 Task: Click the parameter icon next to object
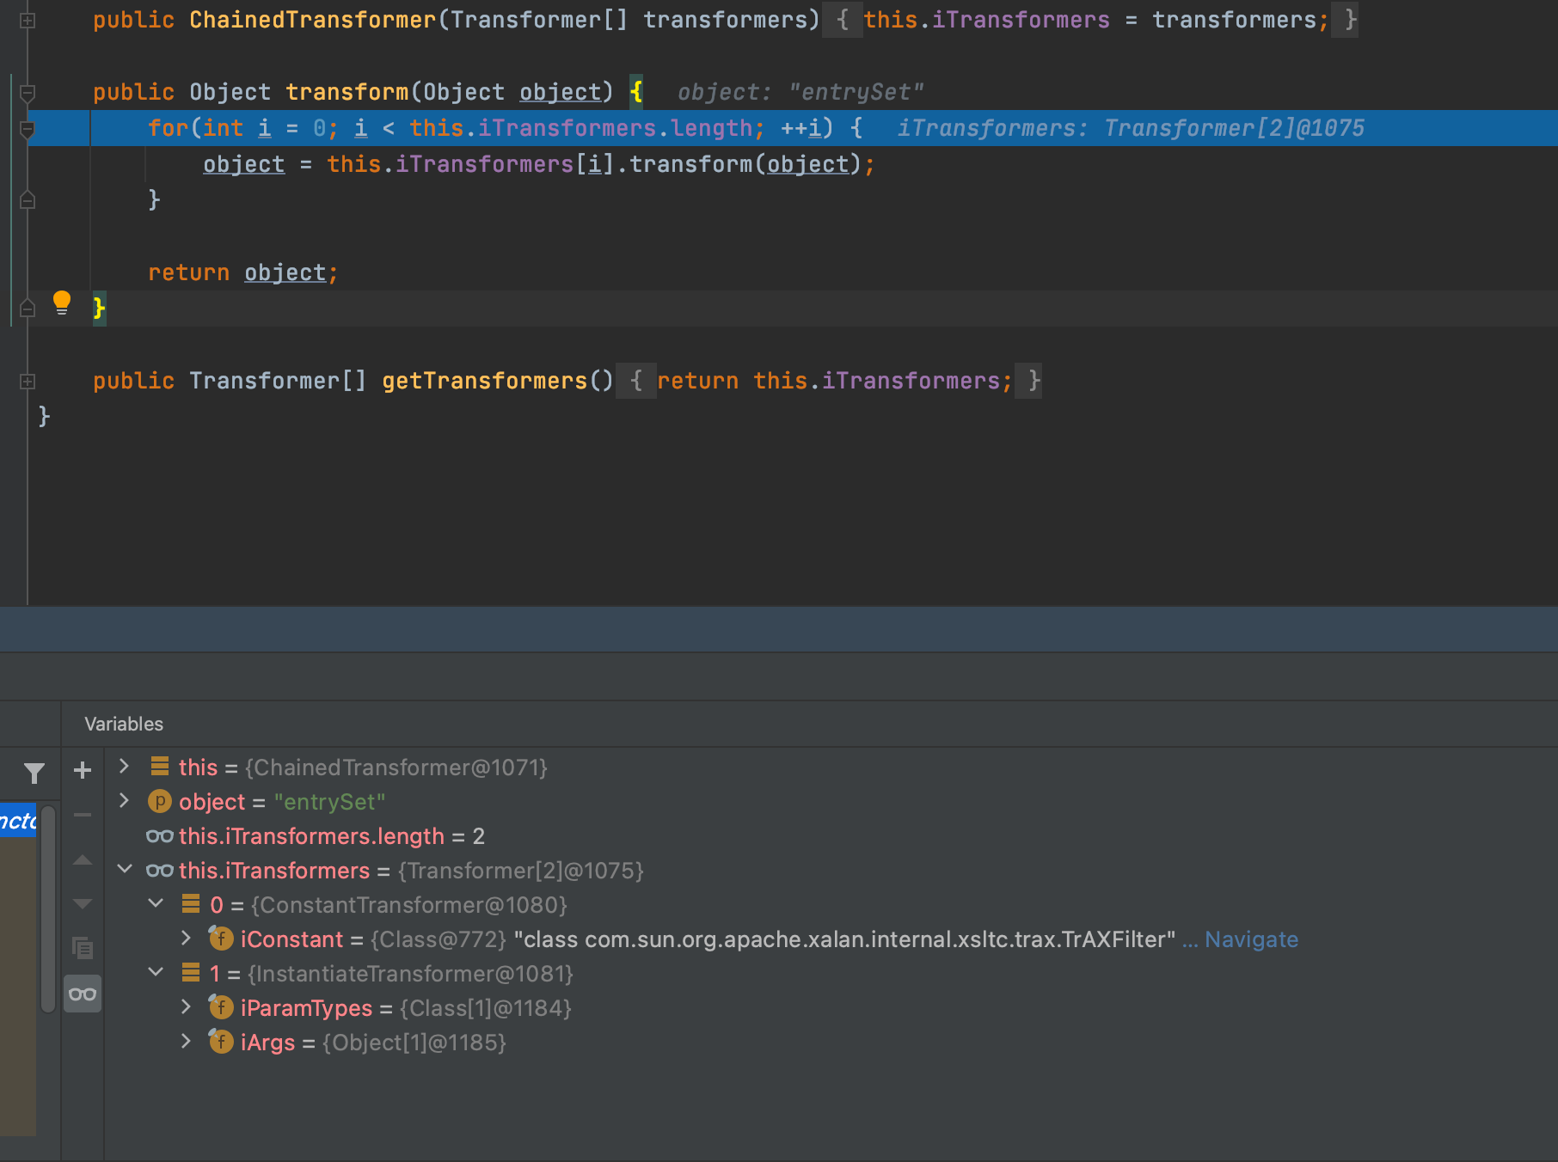click(159, 801)
